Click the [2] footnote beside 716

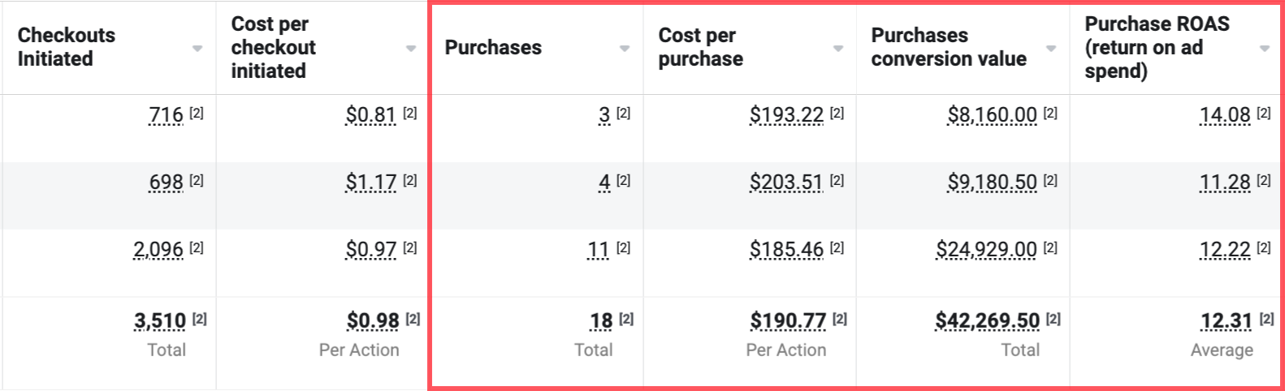tap(197, 114)
